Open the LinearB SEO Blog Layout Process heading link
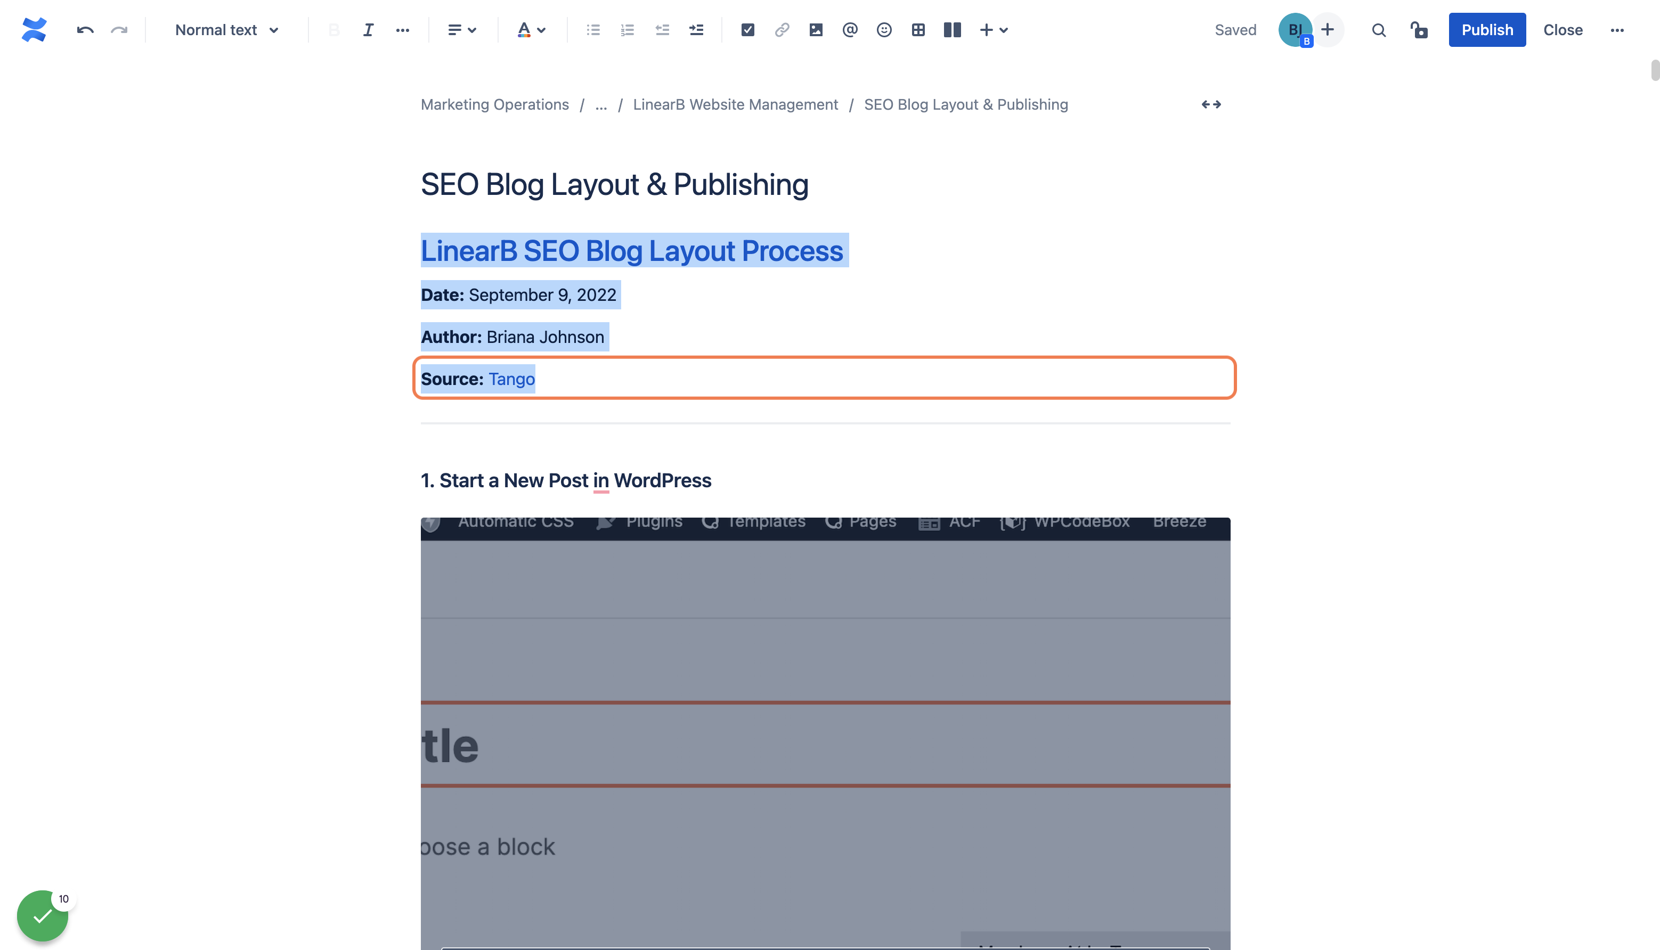Screen dimensions: 1660x950 tap(632, 251)
